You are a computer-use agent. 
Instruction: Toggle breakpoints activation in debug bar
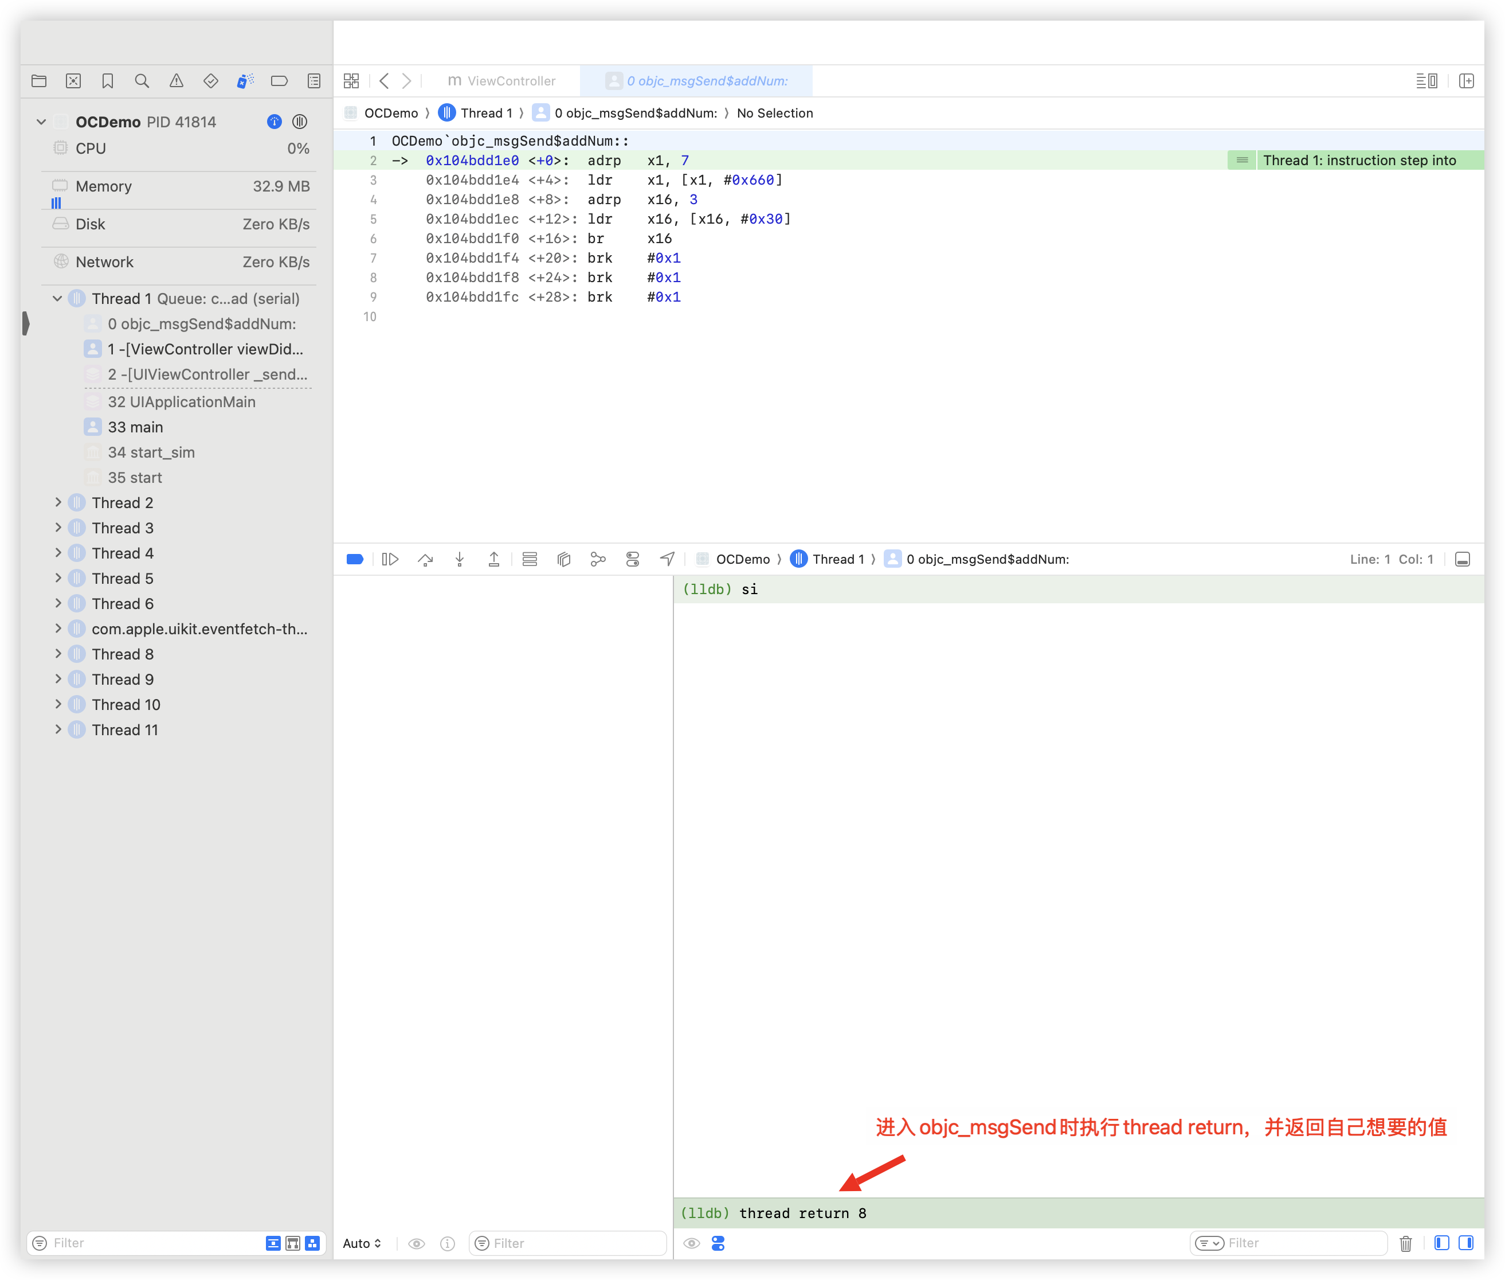point(355,559)
